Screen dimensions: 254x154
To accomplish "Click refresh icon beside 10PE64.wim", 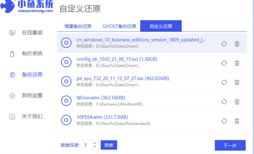I will tap(224, 121).
